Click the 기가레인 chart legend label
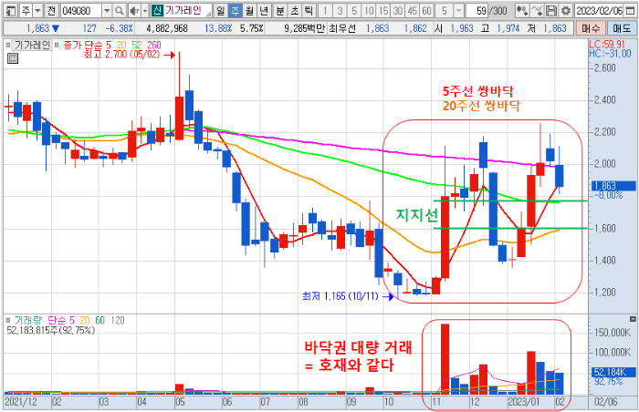Screen dimensions: 639x412 tap(32, 45)
